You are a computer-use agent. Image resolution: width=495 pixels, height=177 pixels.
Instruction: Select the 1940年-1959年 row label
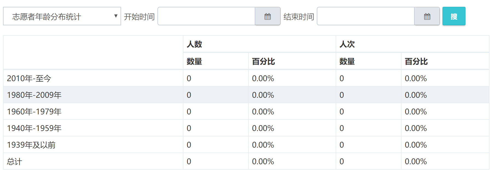point(34,128)
